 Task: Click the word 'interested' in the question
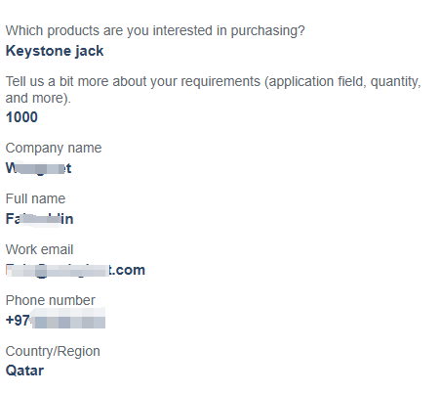pyautogui.click(x=183, y=30)
